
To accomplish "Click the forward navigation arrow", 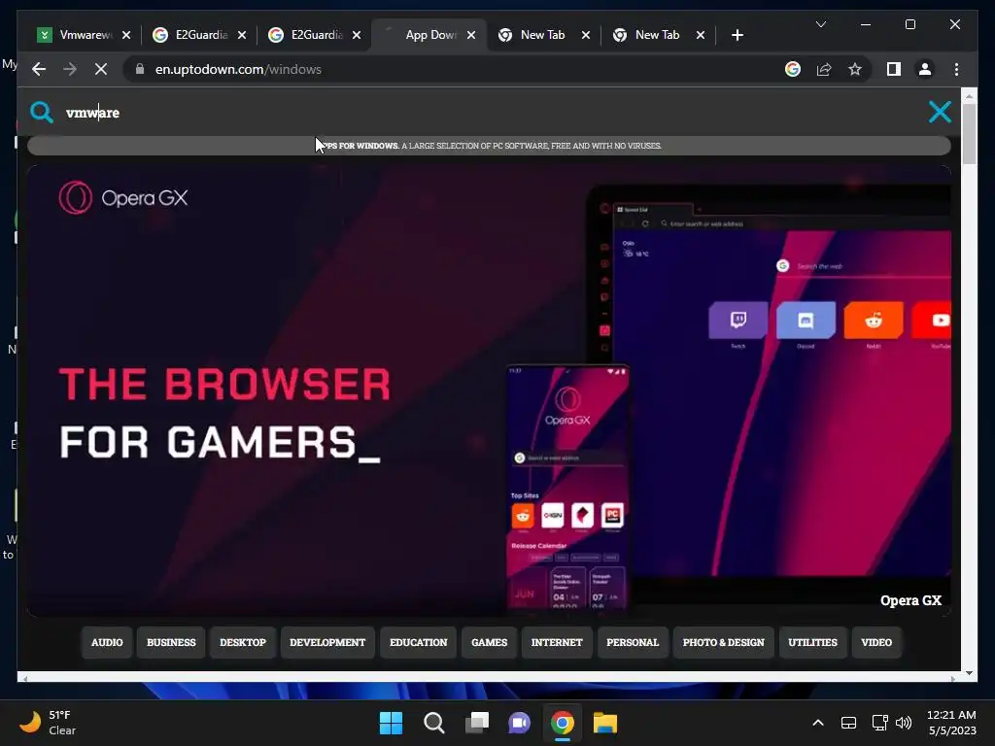I will point(70,69).
